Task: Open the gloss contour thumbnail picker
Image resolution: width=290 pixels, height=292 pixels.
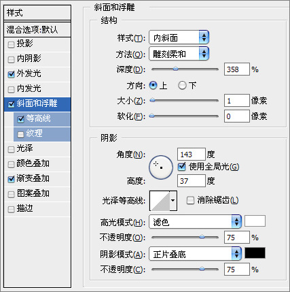Action: click(x=160, y=201)
